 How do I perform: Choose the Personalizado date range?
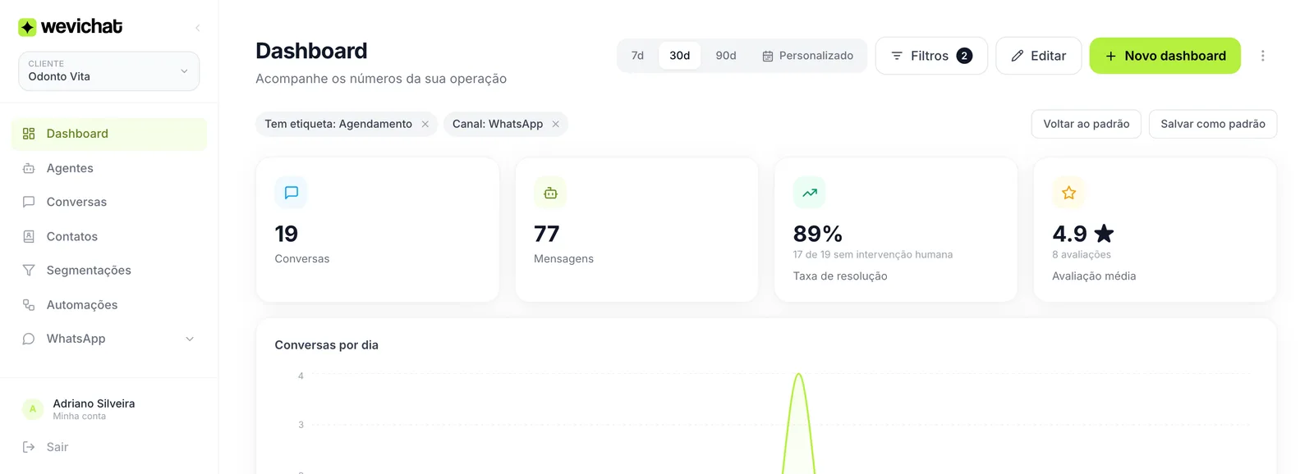coord(807,56)
